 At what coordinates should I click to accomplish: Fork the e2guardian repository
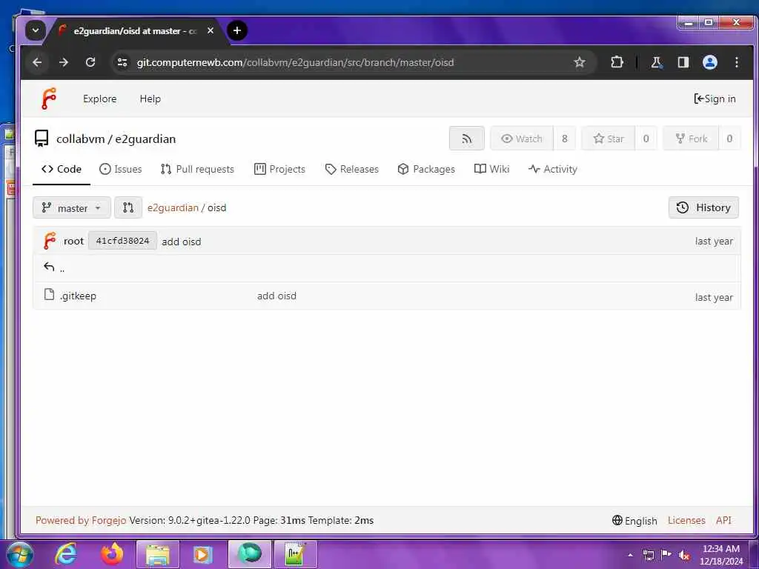(691, 139)
